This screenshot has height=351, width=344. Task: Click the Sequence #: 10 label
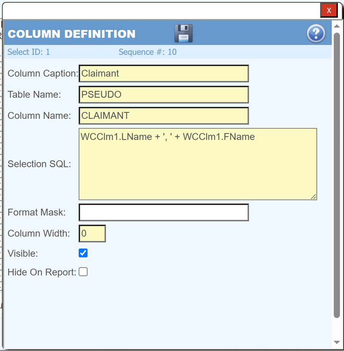(x=147, y=52)
